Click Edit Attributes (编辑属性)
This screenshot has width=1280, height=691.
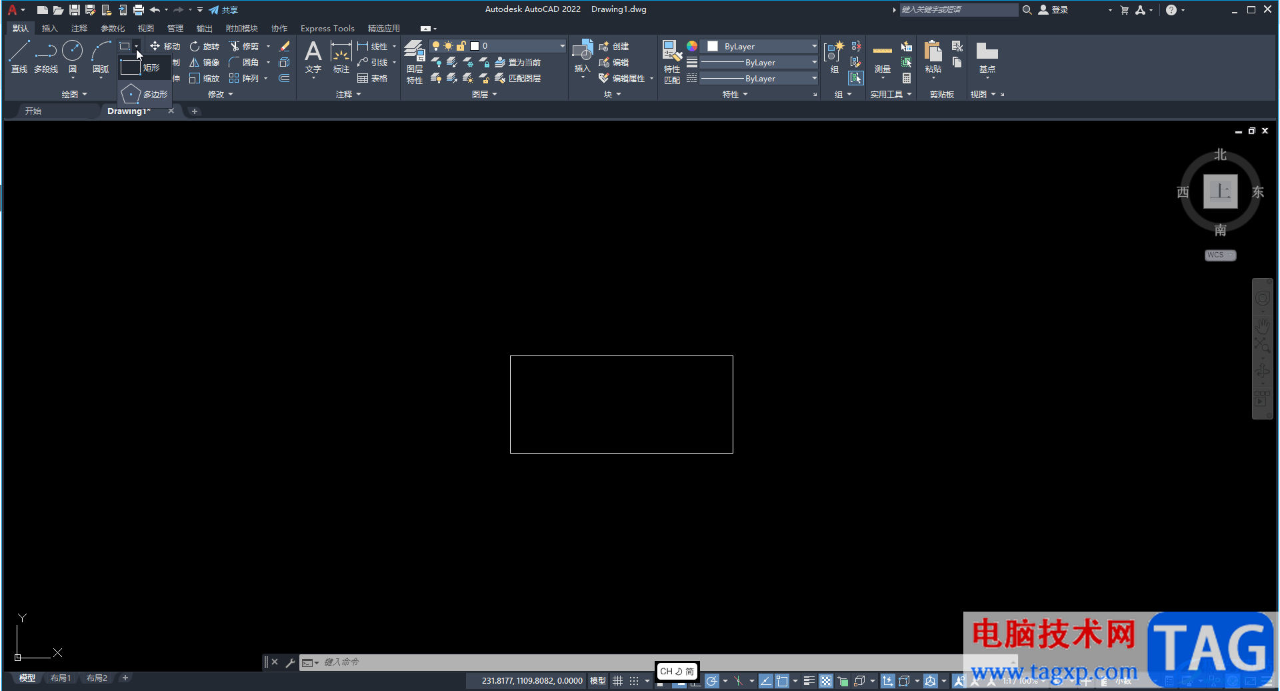622,78
